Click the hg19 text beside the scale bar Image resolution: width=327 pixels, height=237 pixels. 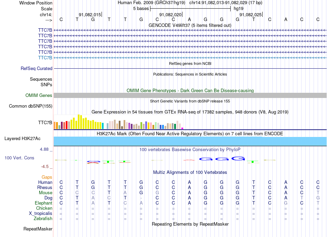point(239,9)
